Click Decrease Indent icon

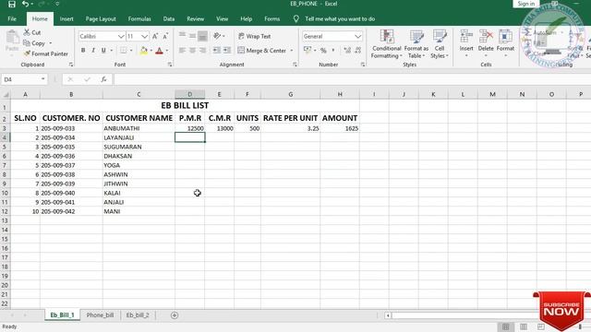217,51
